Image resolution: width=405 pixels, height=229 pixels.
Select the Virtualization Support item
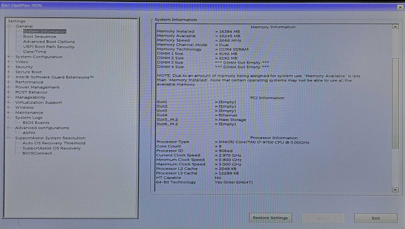[x=38, y=103]
